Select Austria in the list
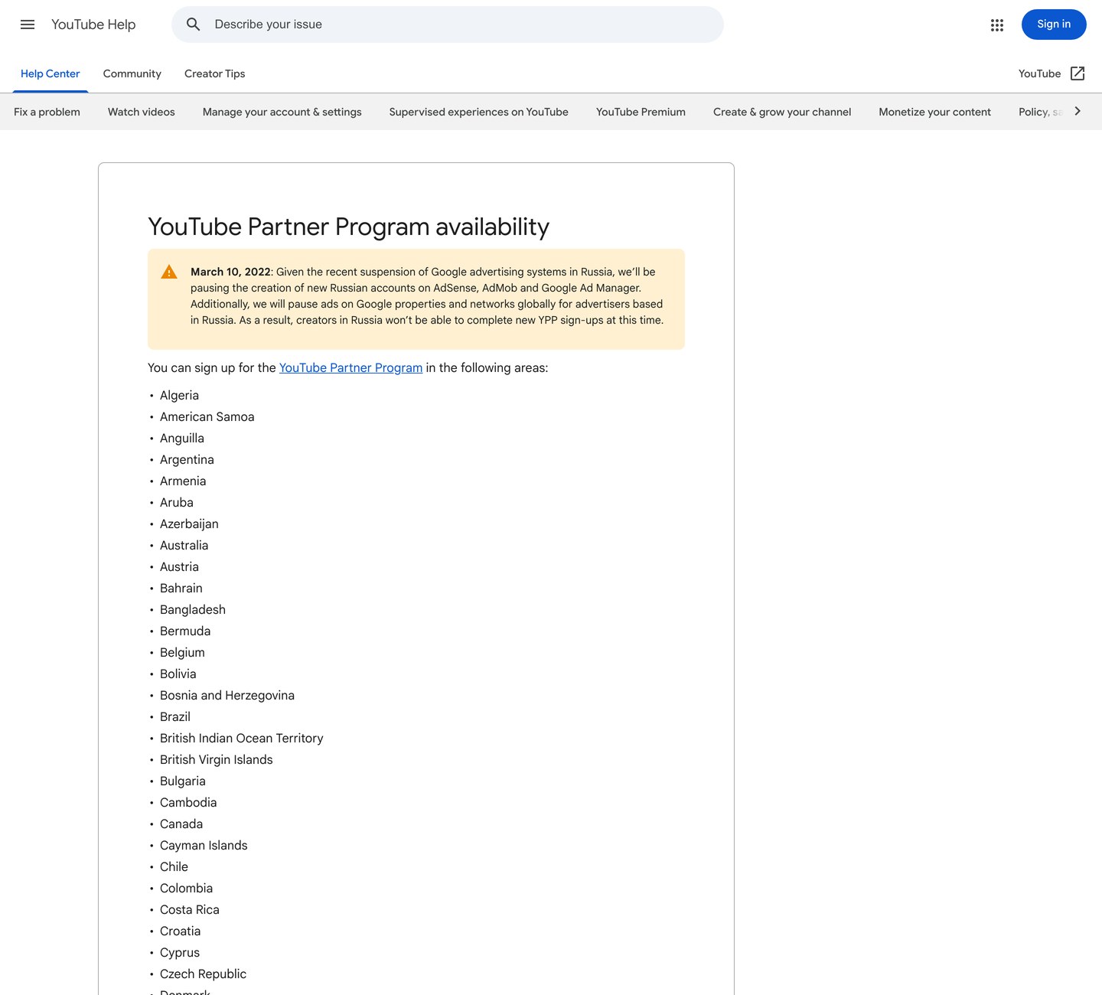 pyautogui.click(x=179, y=566)
